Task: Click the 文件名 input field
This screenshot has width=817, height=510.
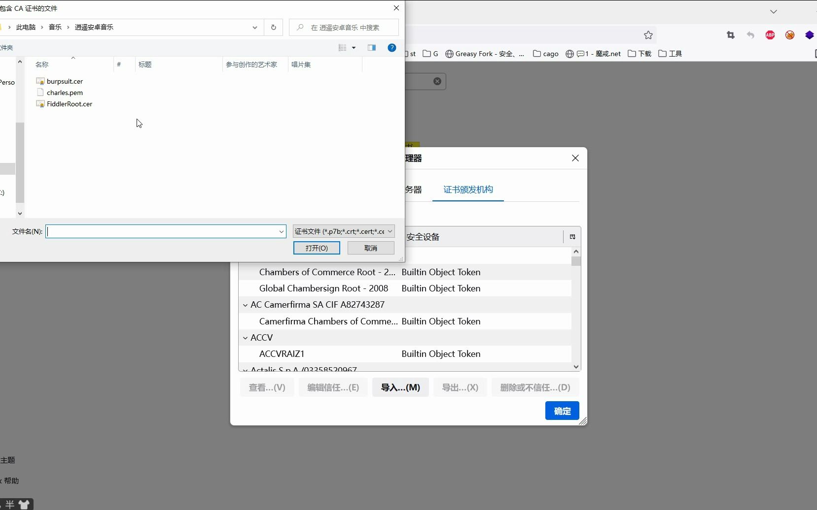Action: point(166,231)
